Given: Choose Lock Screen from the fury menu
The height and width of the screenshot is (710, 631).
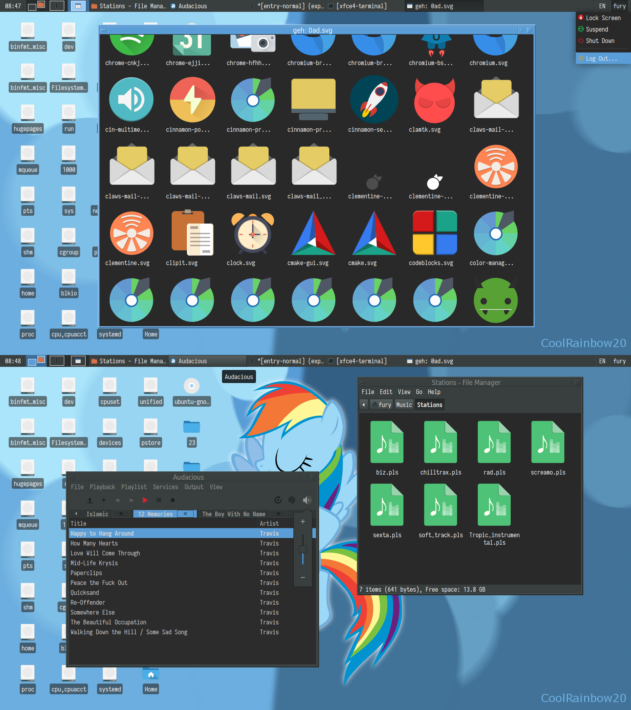Looking at the screenshot, I should pos(603,18).
